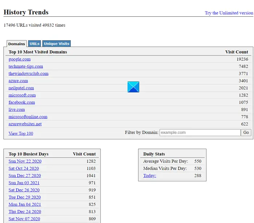Screen dimensions: 254x223
Task: Click azure.com's visit count 3401
Action: [243, 81]
